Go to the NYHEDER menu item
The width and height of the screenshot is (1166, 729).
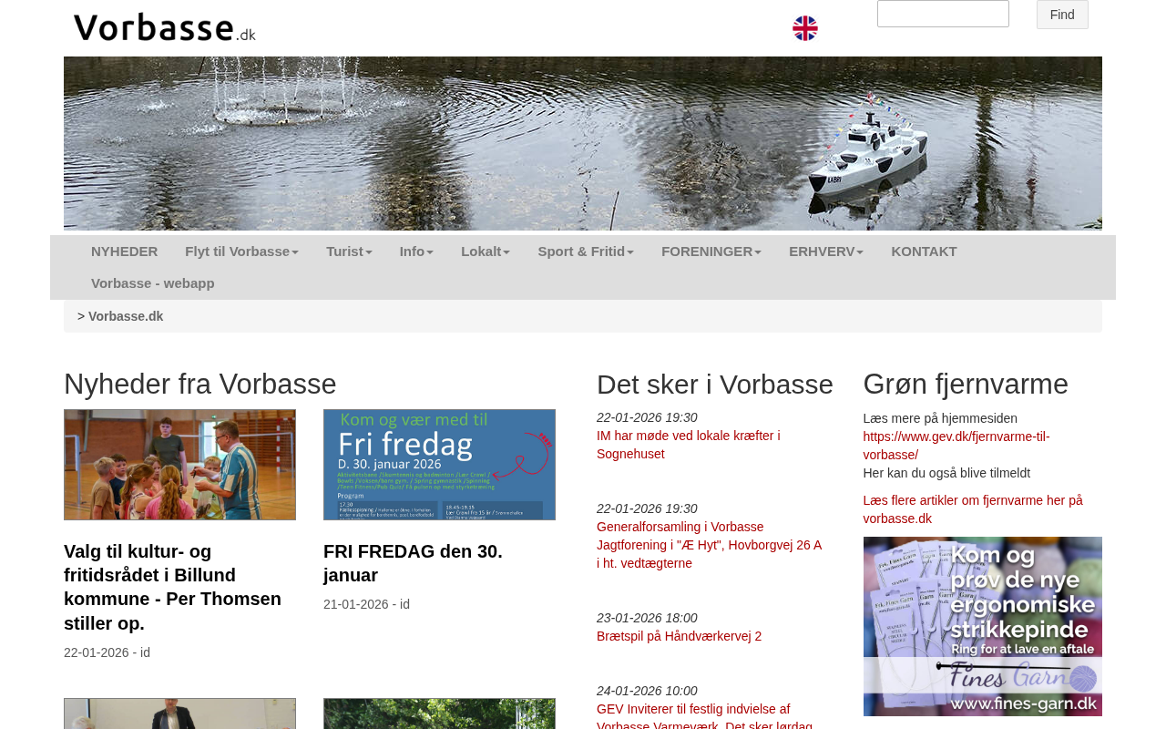(x=124, y=252)
